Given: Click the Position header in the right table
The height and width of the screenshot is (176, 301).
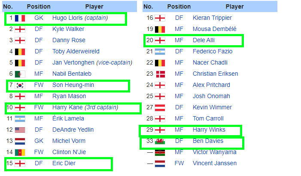Looking at the screenshot, I should [179, 6].
